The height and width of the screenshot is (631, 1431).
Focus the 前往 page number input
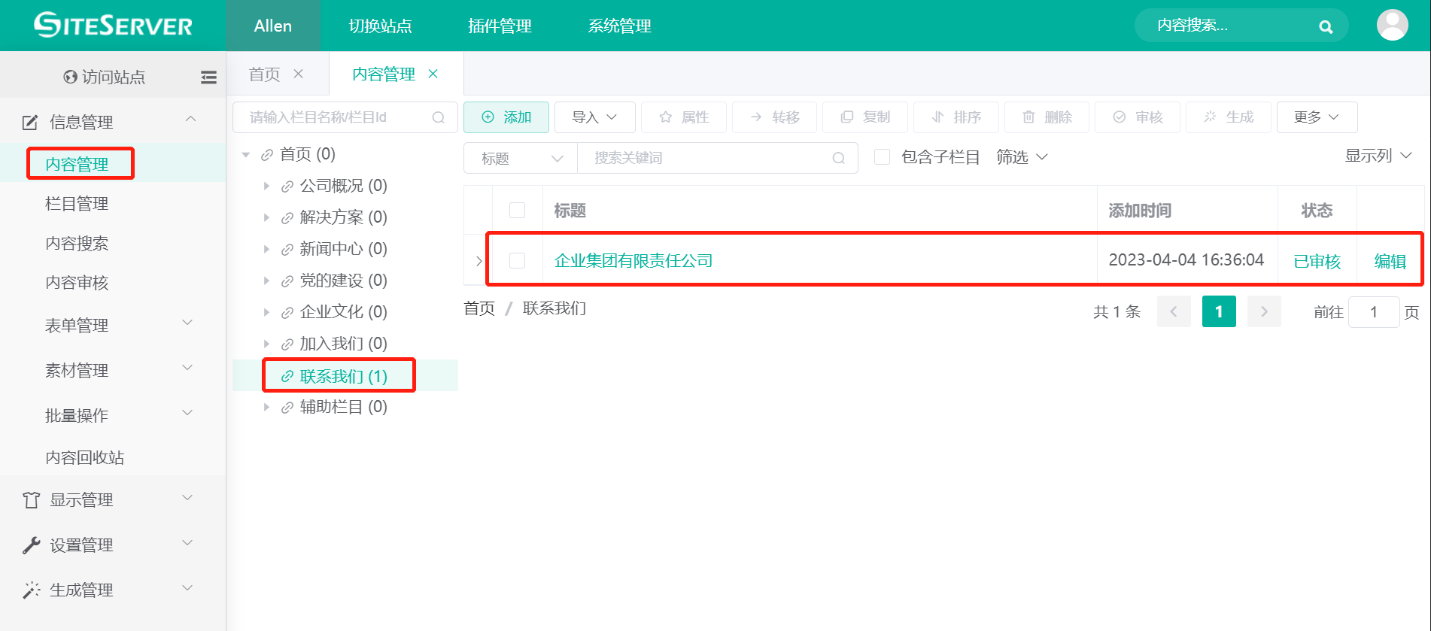(1374, 312)
